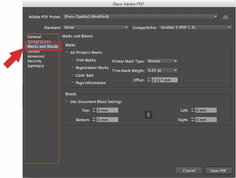
Task: Enable Registration Marks checkbox
Action: click(x=73, y=68)
